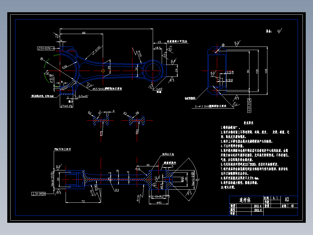Viewport: 313px width, 235px height.
Task: Select the 90 vertical dimension in the right view
Action: coord(248,71)
